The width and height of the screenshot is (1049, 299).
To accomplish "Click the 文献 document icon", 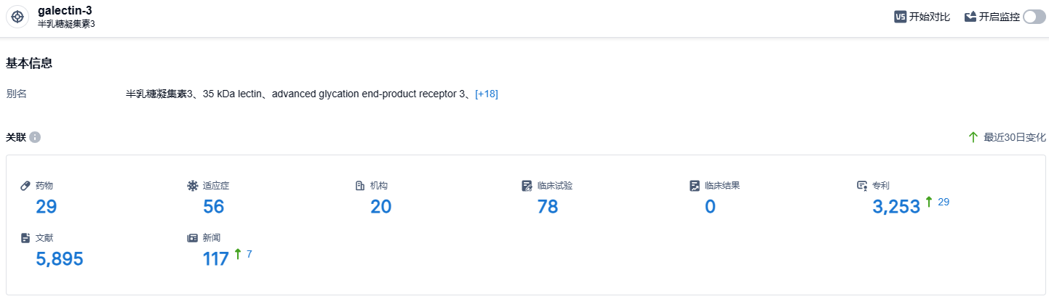I will 25,238.
